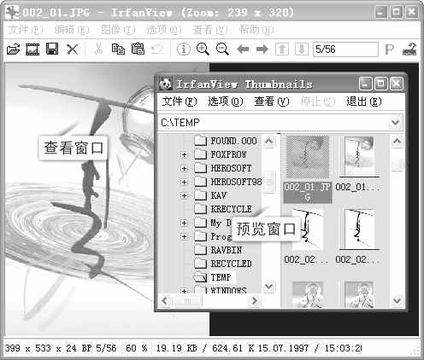
Task: Click folder tree horizontal scroll left arrow
Action: [165, 300]
